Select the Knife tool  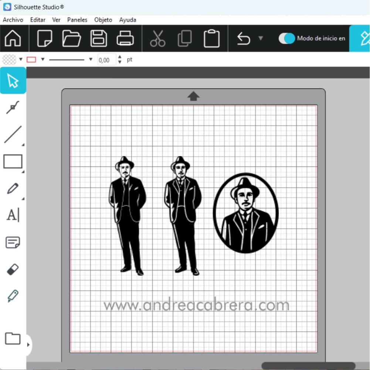pos(13,296)
